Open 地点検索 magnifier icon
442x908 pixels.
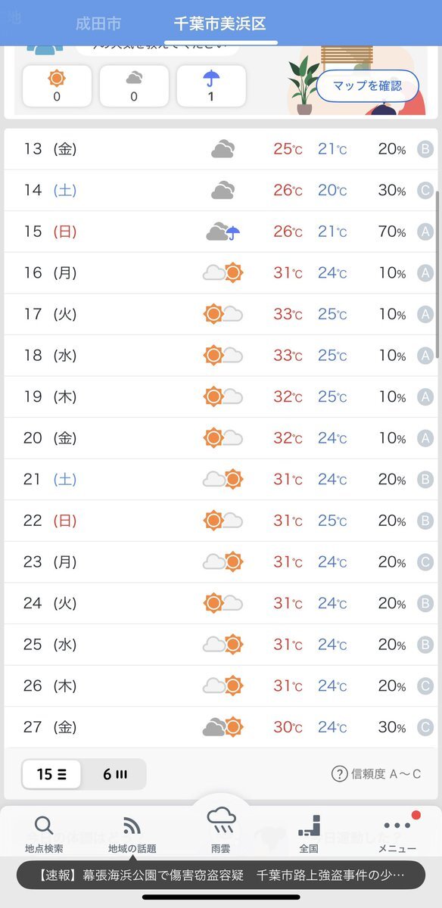[44, 826]
